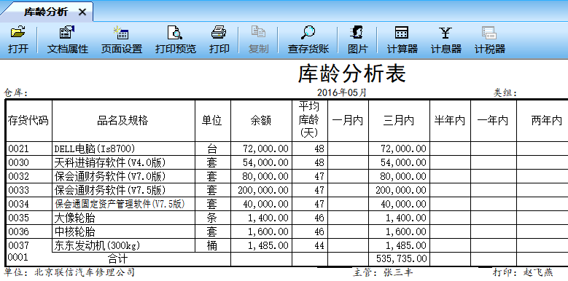Click the 库龄分析表 report title
568x281 pixels.
[x=351, y=74]
